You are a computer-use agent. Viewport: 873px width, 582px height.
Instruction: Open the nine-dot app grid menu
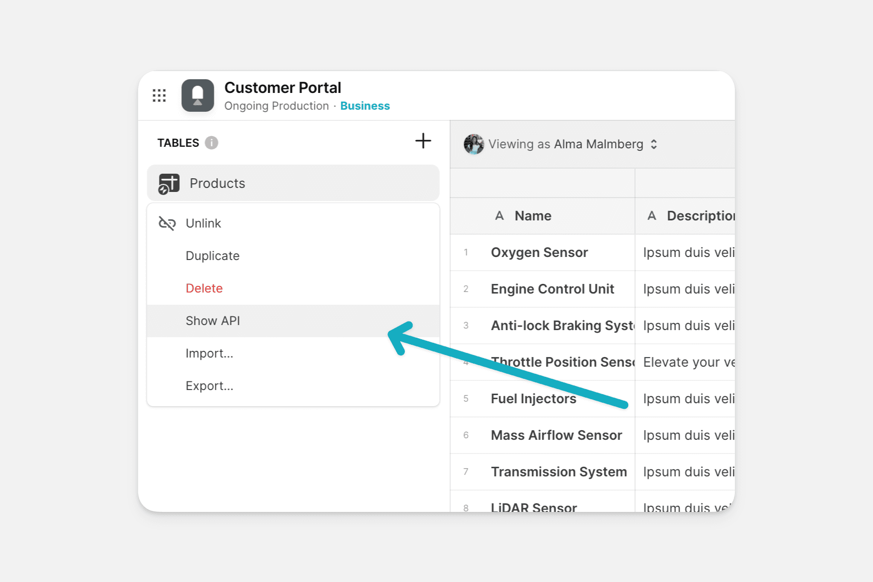tap(159, 95)
